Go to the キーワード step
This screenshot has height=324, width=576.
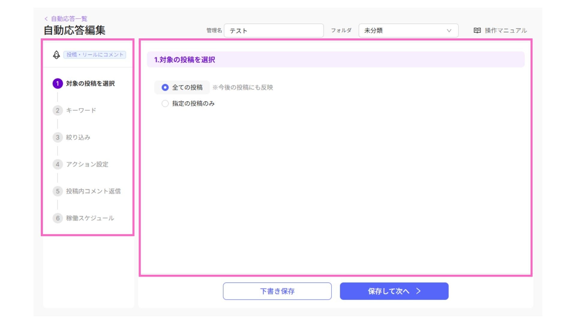[81, 110]
